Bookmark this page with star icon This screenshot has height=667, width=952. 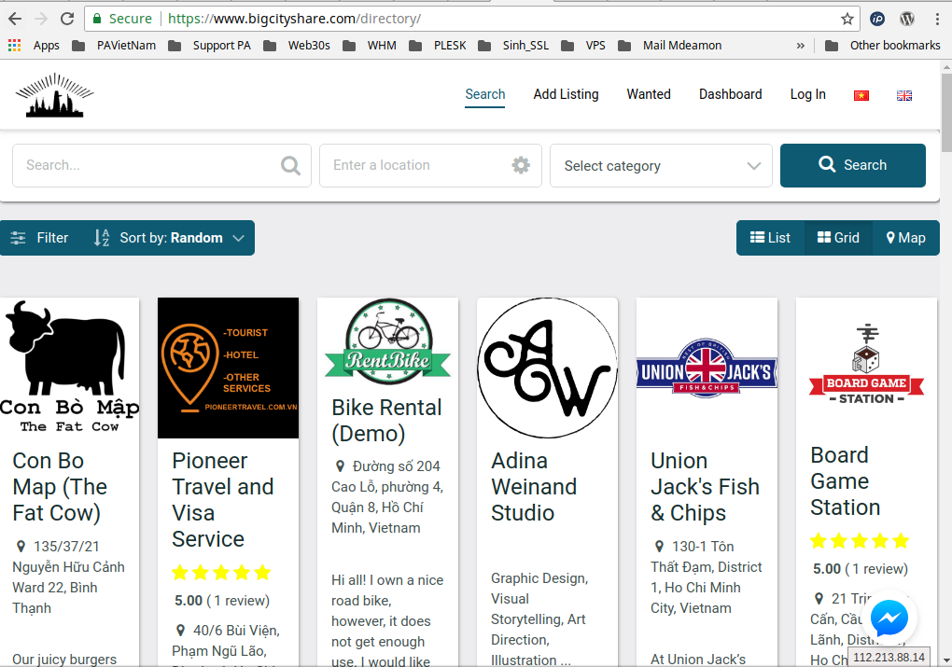point(847,19)
